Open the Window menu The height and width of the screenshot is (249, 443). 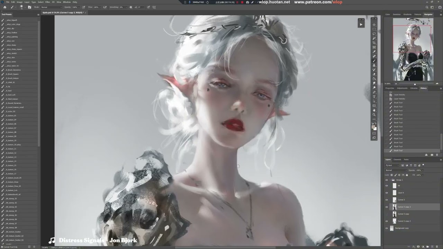pyautogui.click(x=67, y=2)
